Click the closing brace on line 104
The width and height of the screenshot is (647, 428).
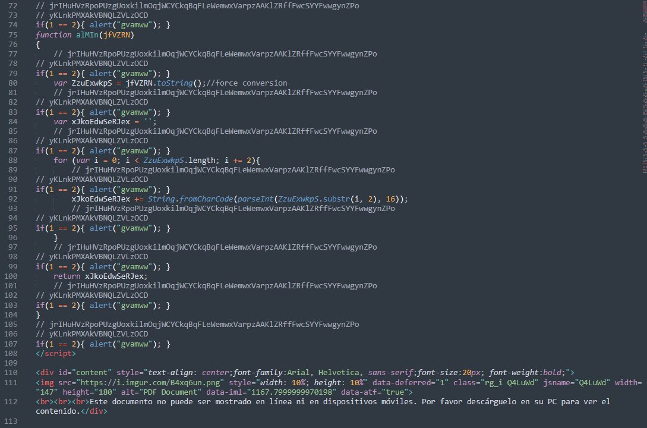point(37,315)
